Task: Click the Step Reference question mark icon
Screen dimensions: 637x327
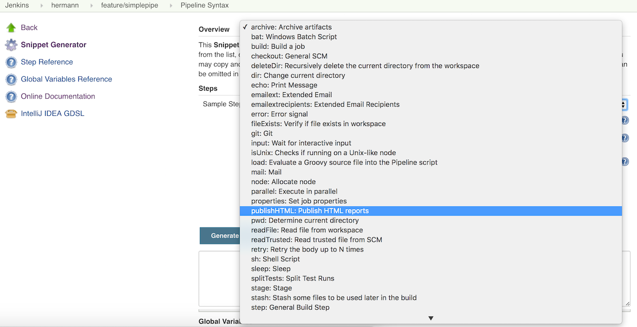Action: click(11, 62)
